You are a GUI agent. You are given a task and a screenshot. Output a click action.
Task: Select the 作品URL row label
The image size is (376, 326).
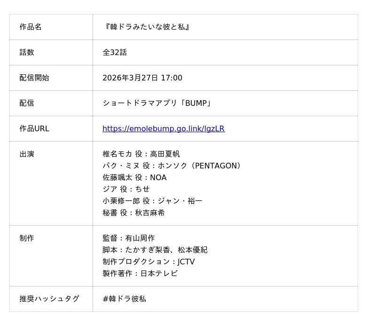click(x=34, y=129)
